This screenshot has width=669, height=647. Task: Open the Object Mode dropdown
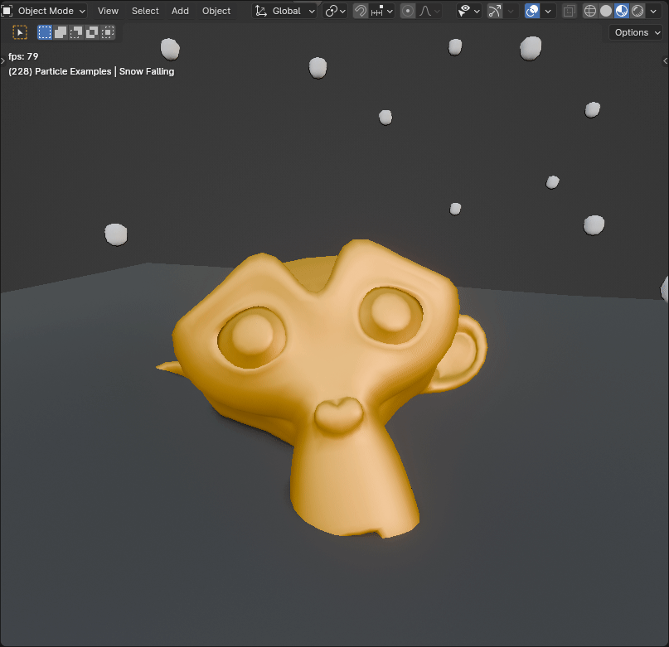click(x=46, y=11)
